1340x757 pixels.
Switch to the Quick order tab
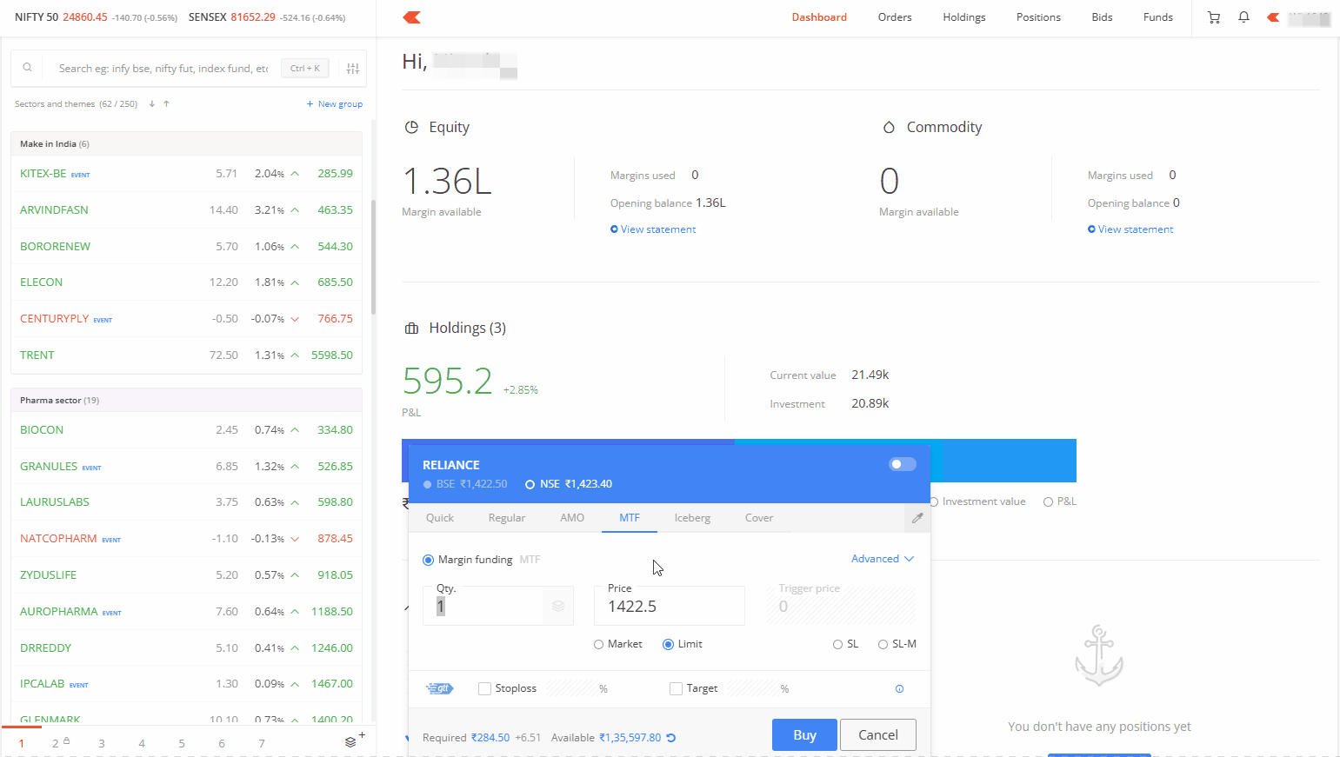440,518
